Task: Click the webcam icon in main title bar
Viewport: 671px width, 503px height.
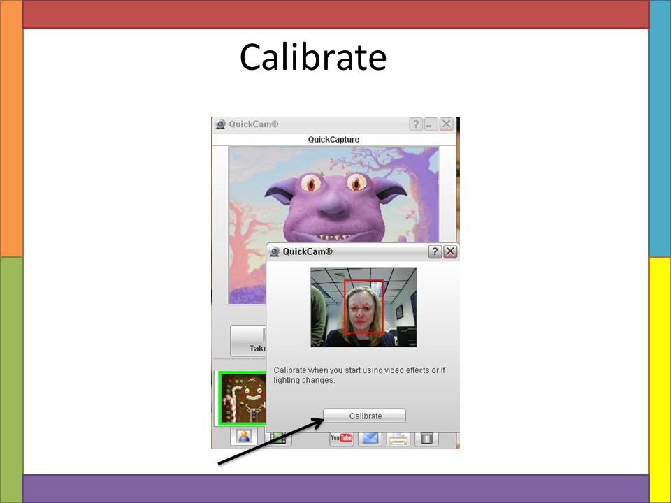Action: coord(220,124)
